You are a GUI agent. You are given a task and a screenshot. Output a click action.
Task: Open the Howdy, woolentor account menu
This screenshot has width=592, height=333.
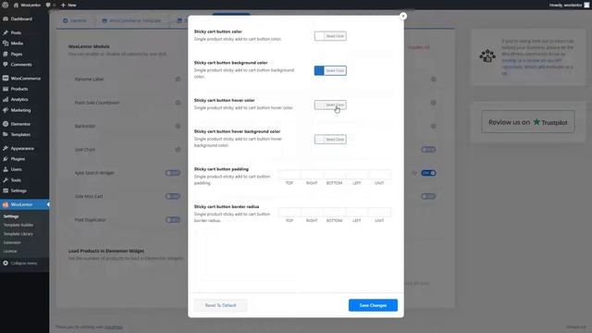(569, 5)
